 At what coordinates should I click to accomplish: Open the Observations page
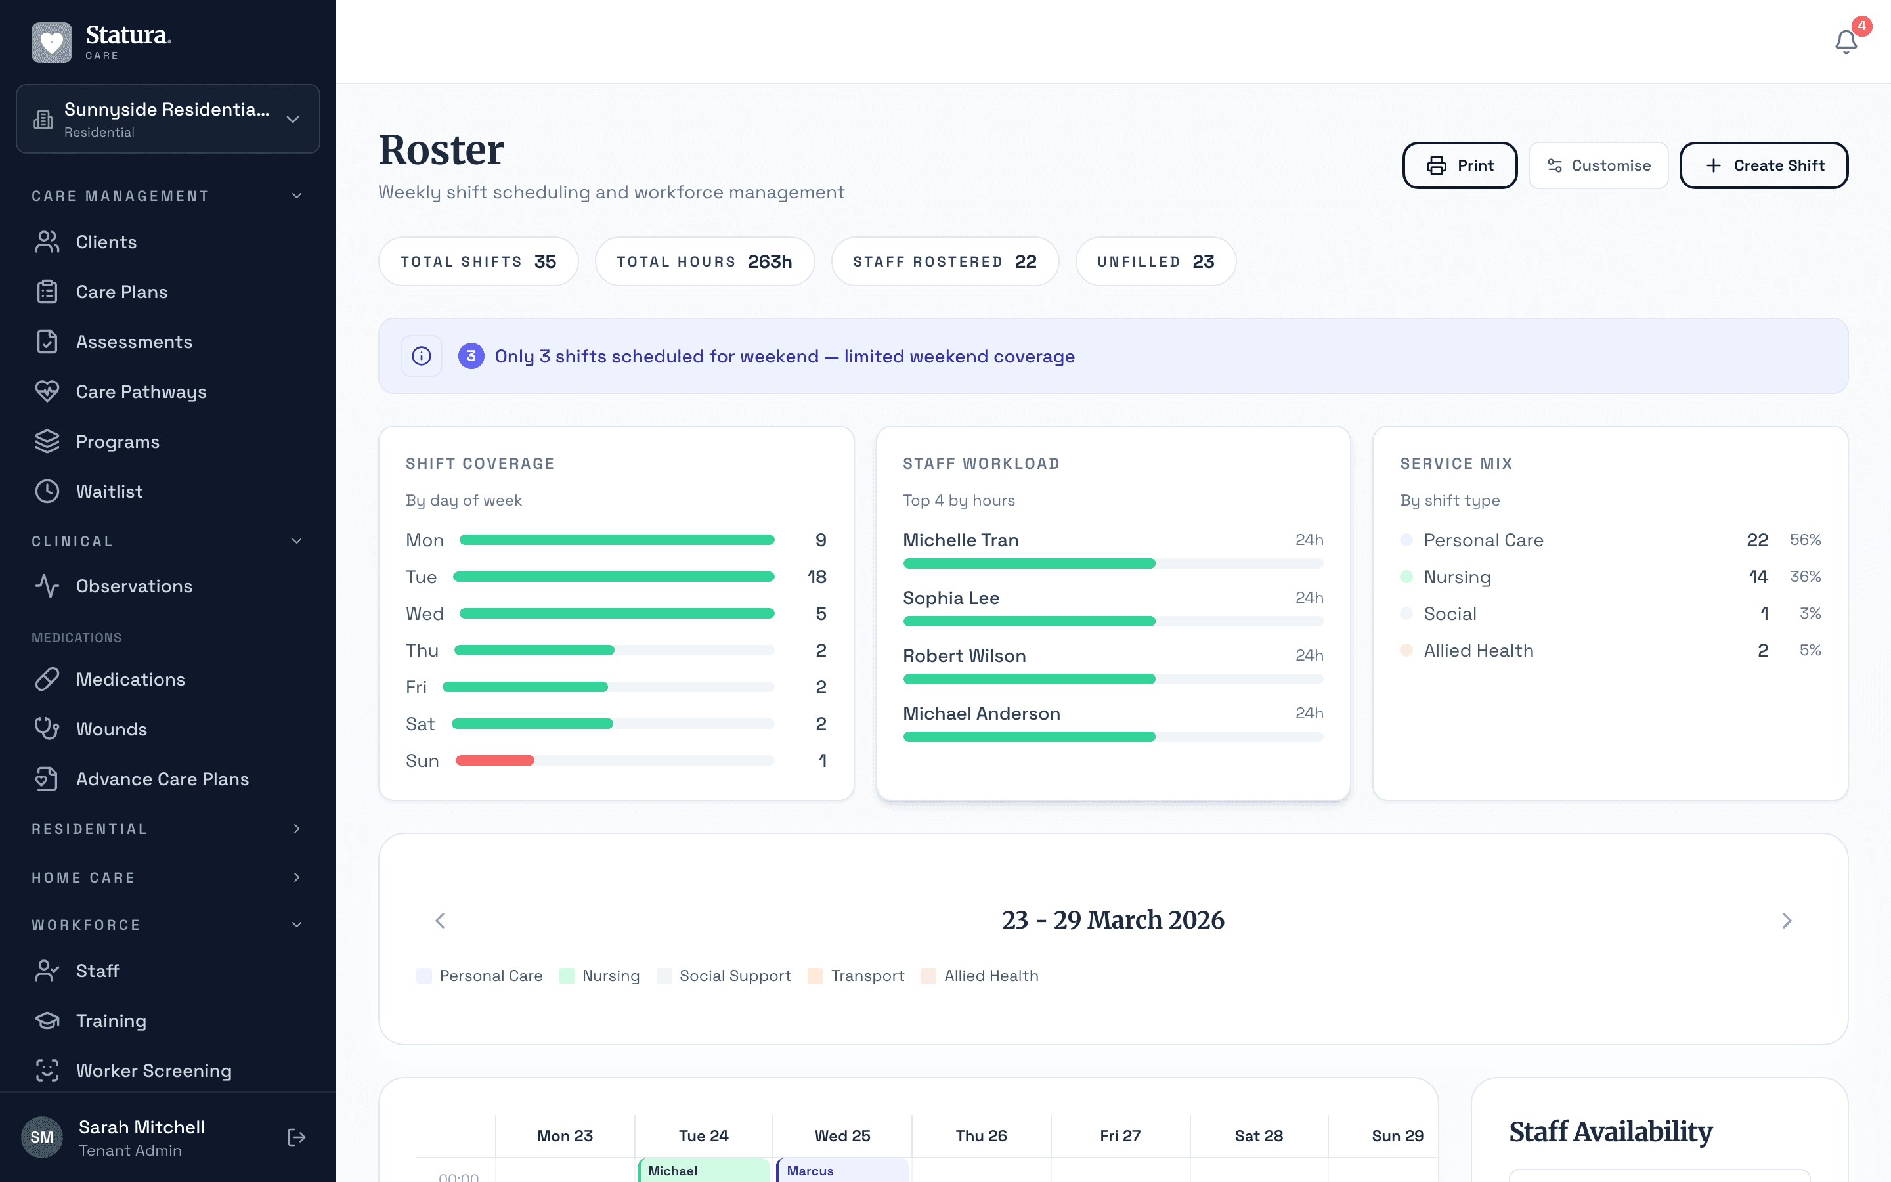click(x=134, y=586)
